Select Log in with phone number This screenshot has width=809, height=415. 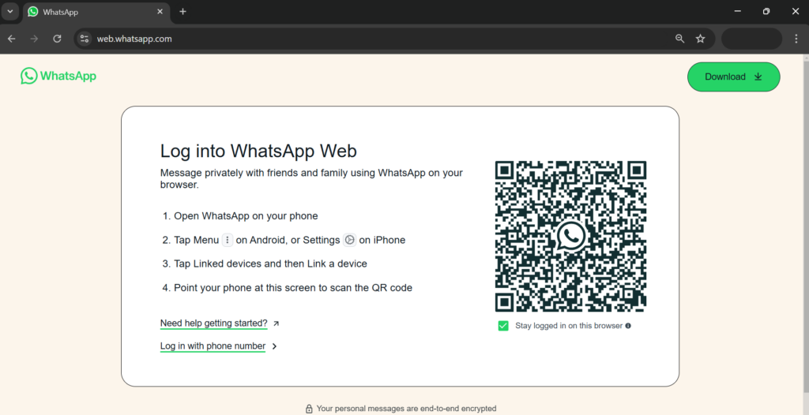click(x=213, y=346)
